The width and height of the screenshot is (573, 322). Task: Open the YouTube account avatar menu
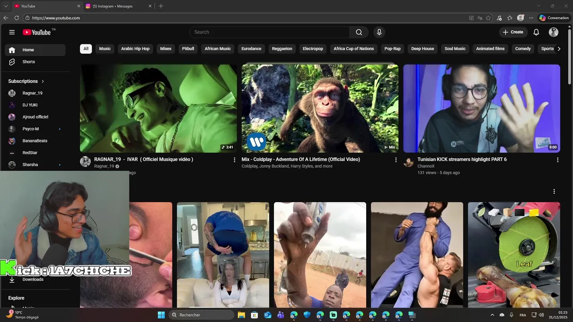(554, 32)
